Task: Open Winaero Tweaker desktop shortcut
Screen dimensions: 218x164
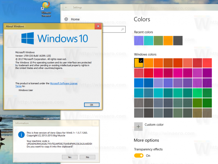Action: pos(46,9)
